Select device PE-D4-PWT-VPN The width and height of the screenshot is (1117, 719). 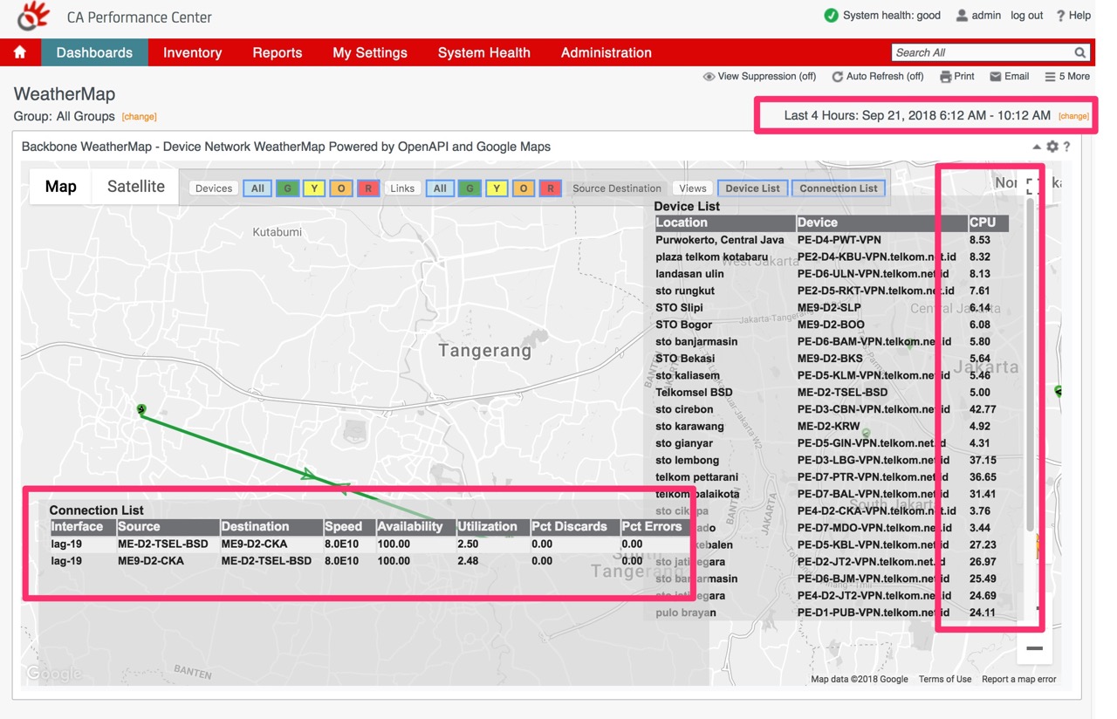click(x=839, y=240)
